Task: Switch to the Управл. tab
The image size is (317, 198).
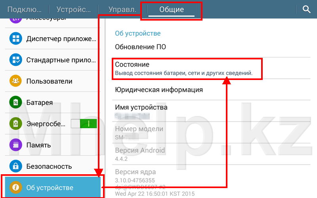Action: click(122, 10)
